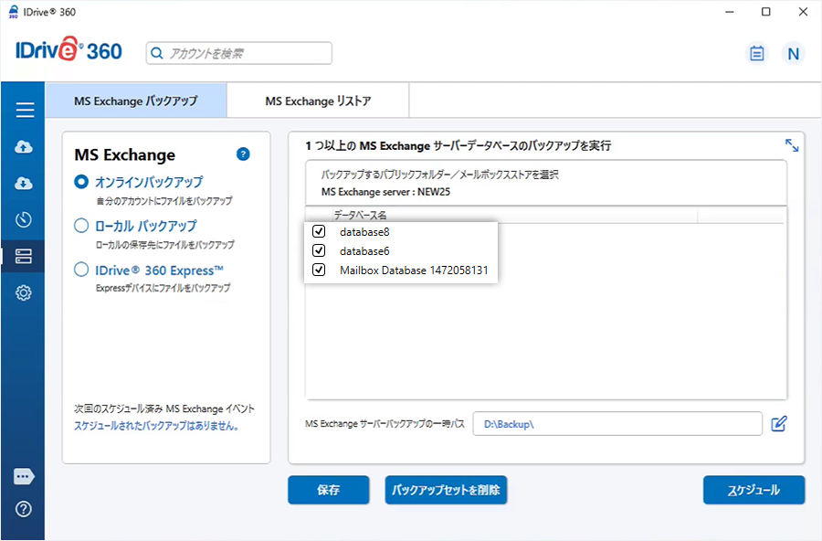Image resolution: width=822 pixels, height=541 pixels.
Task: Switch to MS Exchange リストア tab
Action: [x=318, y=101]
